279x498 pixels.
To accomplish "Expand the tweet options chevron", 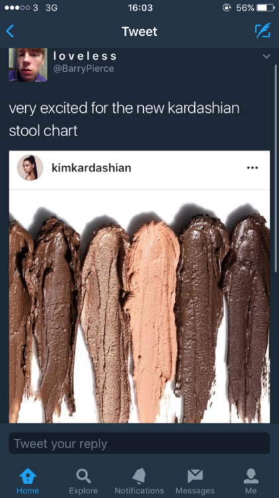I will click(266, 56).
